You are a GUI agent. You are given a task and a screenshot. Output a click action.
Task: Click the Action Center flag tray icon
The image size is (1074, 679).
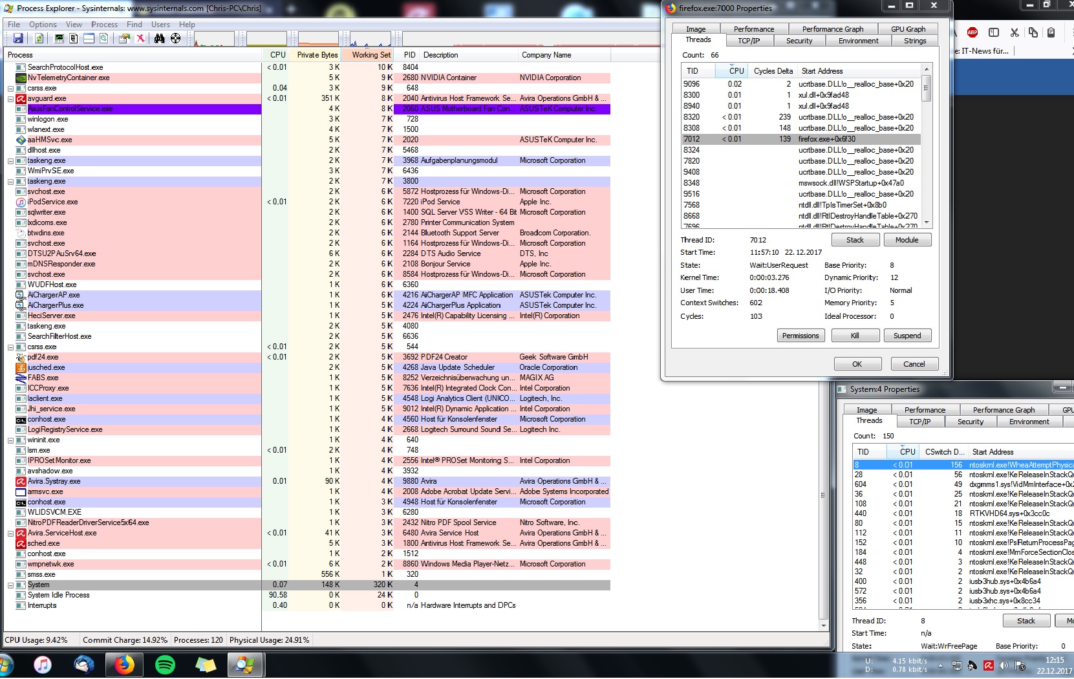[x=1020, y=665]
